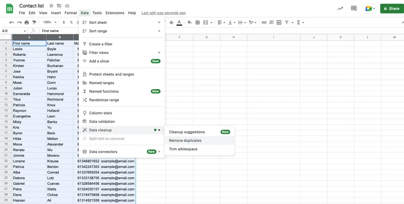Screen dimensions: 404x204
Task: Open the Insert menu
Action: click(x=56, y=13)
